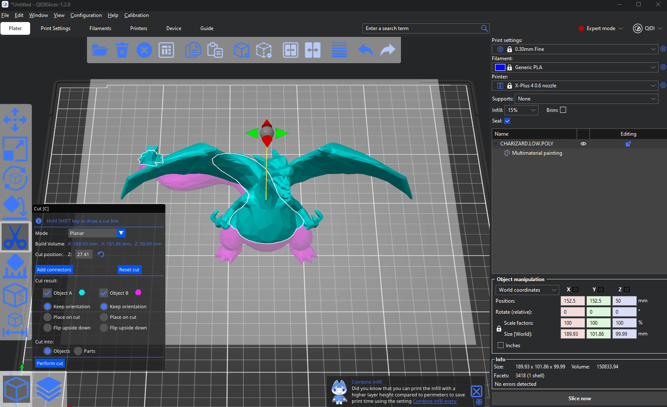Image resolution: width=667 pixels, height=407 pixels.
Task: Click the Copy icon in toolbar
Action: point(193,50)
